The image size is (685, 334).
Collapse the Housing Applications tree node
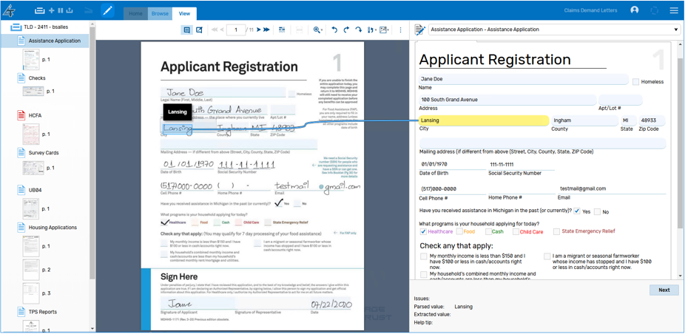tap(21, 228)
